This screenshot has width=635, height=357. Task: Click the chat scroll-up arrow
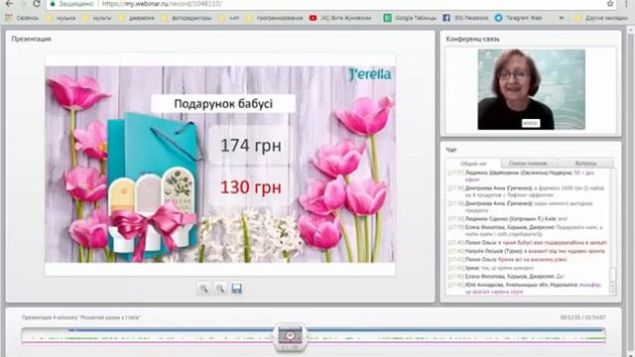613,285
